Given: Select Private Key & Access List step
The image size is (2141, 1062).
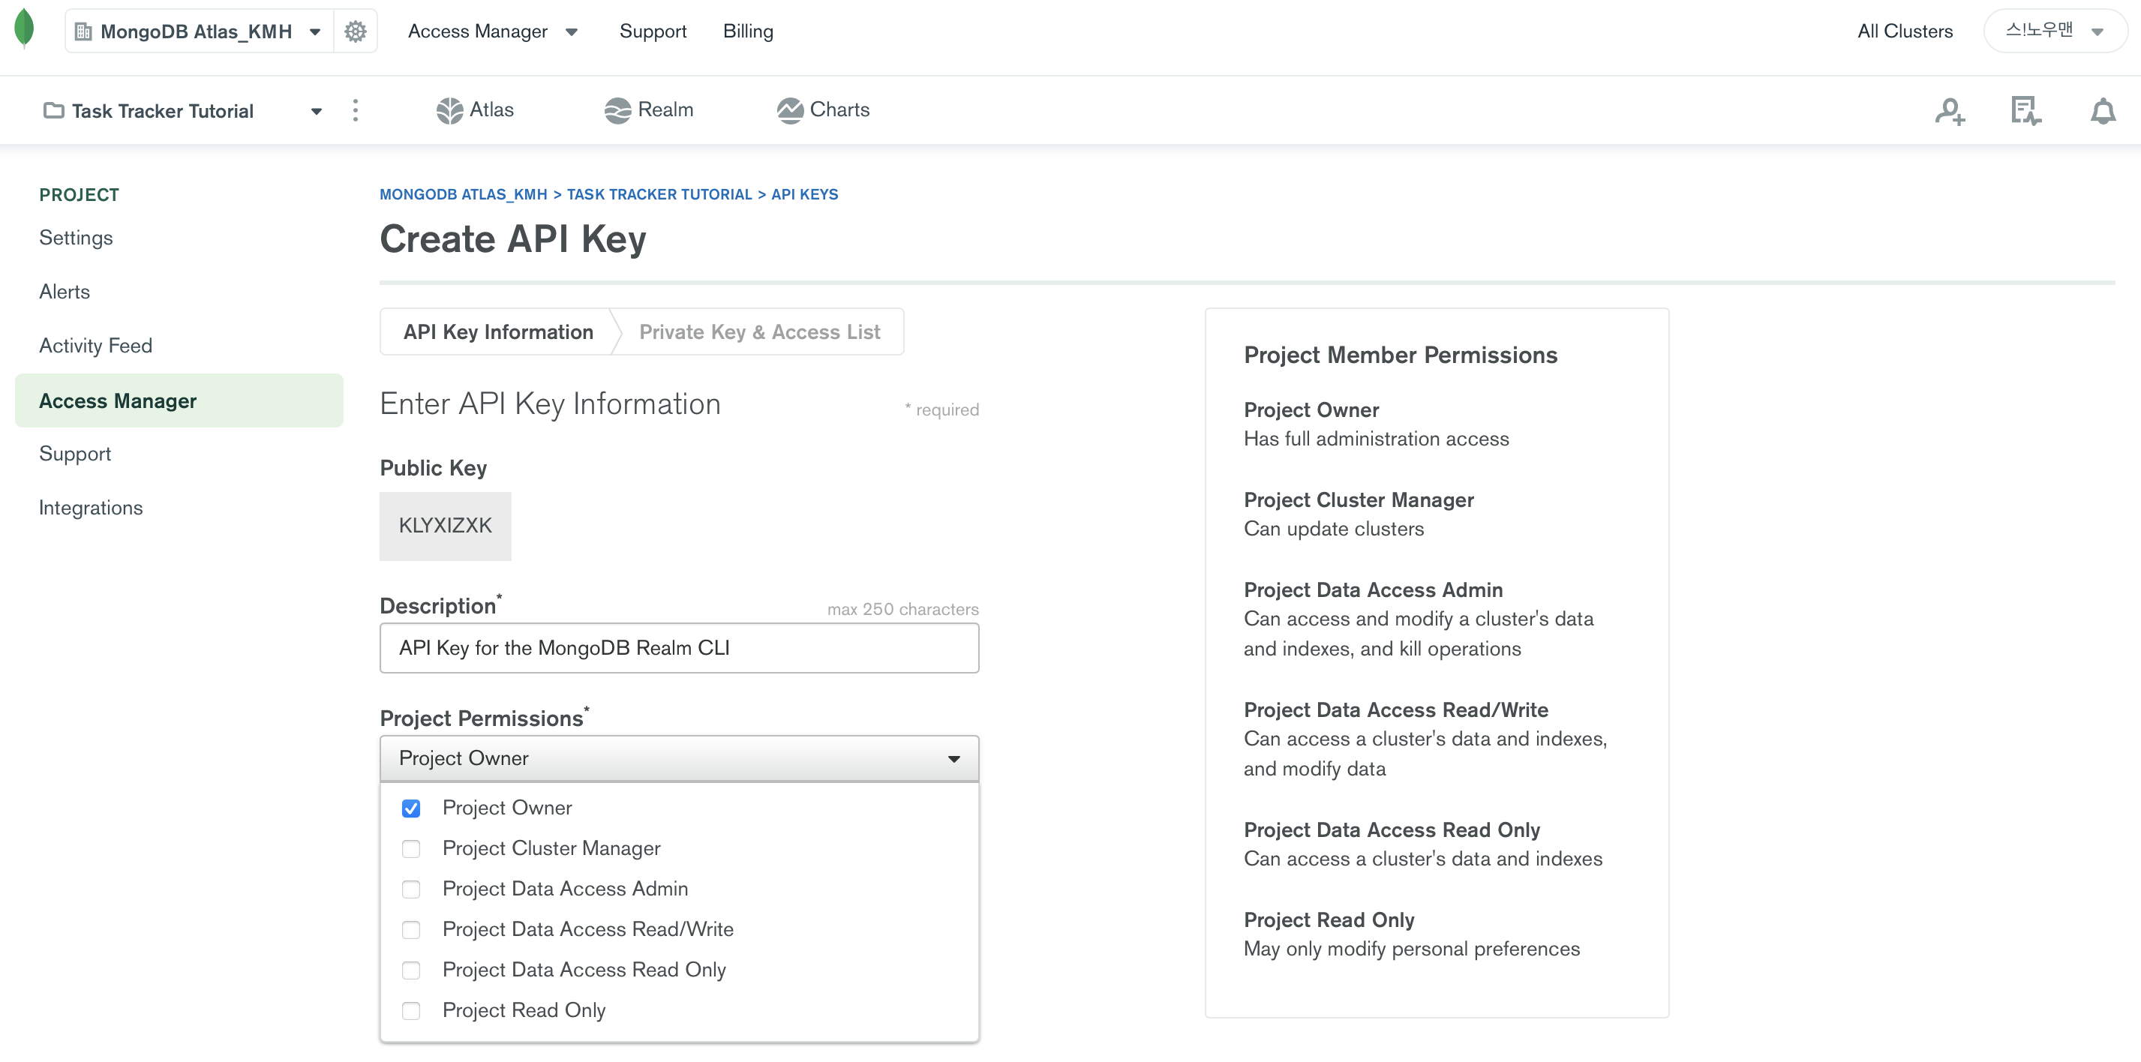Looking at the screenshot, I should [759, 332].
